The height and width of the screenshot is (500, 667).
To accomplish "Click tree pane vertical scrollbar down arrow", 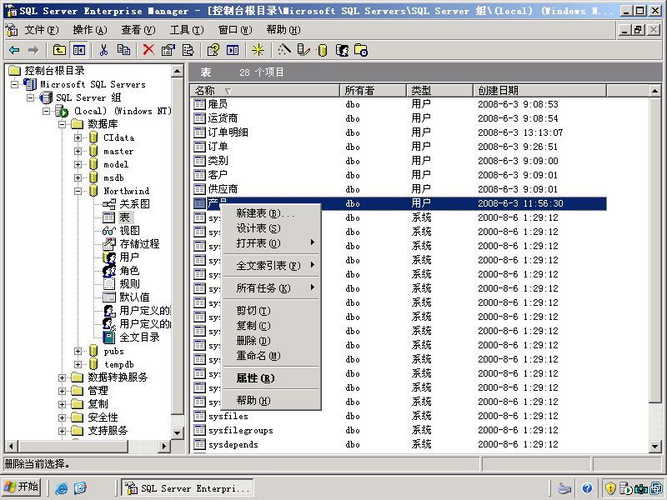I will click(x=177, y=433).
